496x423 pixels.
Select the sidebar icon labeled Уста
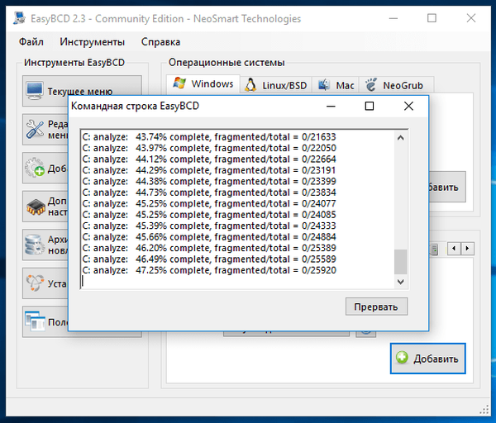(x=35, y=283)
